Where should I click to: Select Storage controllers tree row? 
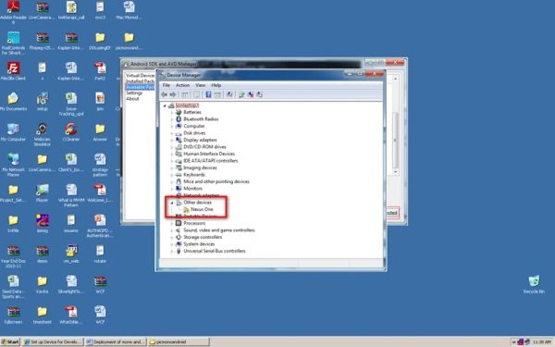pyautogui.click(x=203, y=237)
